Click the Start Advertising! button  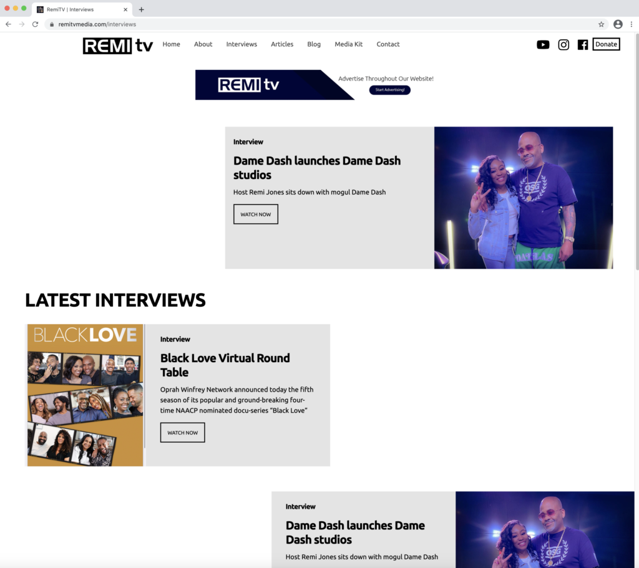point(389,90)
